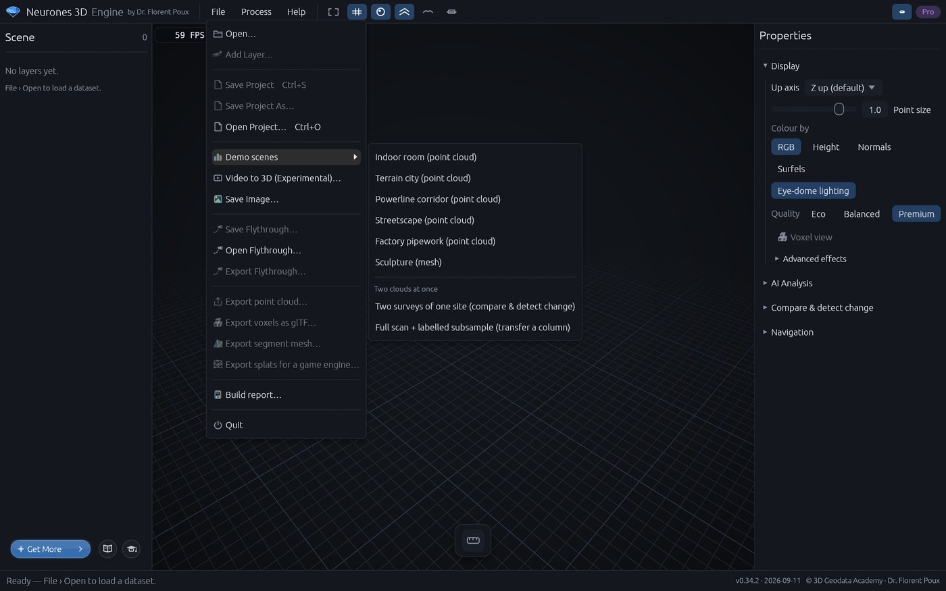Select Normals colour mode
The width and height of the screenshot is (946, 591).
(874, 147)
